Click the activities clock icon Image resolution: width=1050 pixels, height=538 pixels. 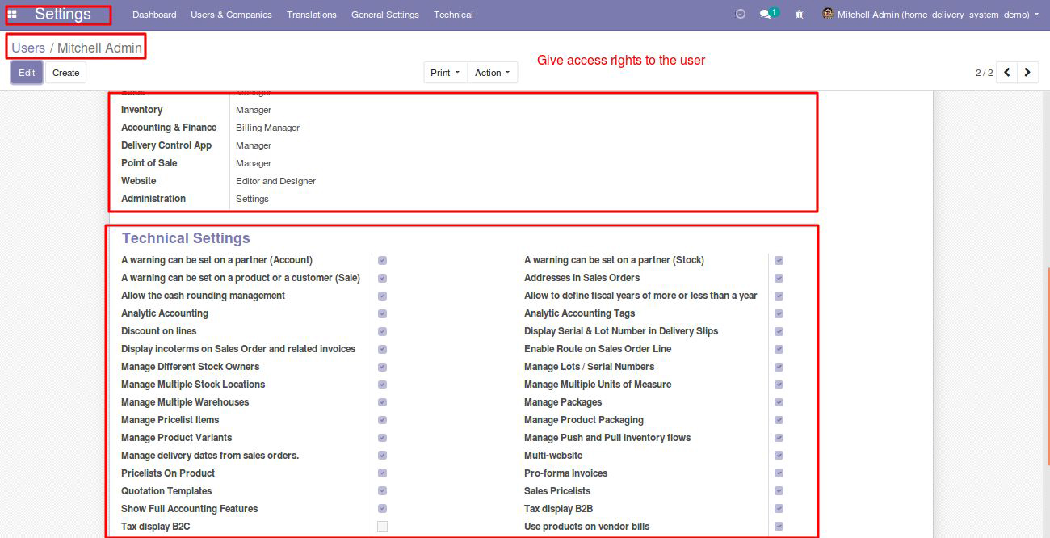[741, 15]
